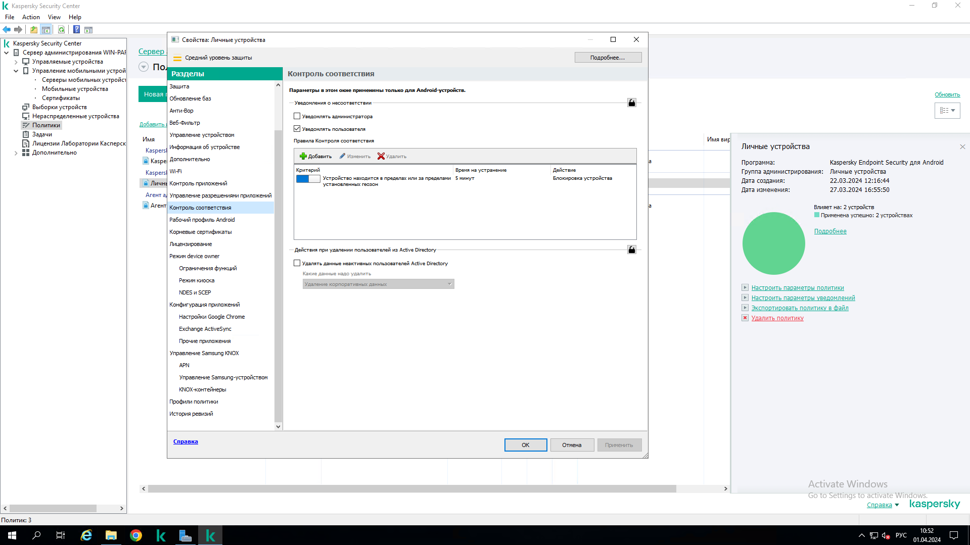This screenshot has width=970, height=545.
Task: Click Добавить with green plus icon
Action: click(315, 157)
